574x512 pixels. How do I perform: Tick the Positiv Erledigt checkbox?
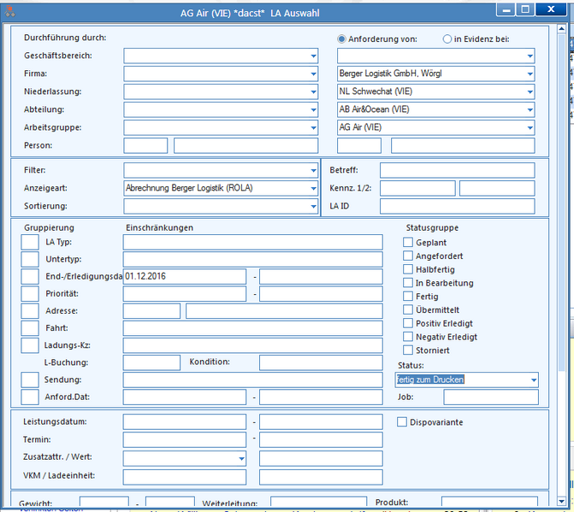pyautogui.click(x=408, y=323)
